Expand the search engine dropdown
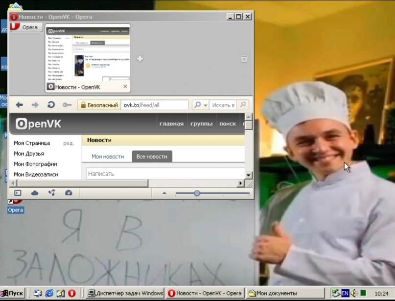395x301 pixels. (200, 105)
